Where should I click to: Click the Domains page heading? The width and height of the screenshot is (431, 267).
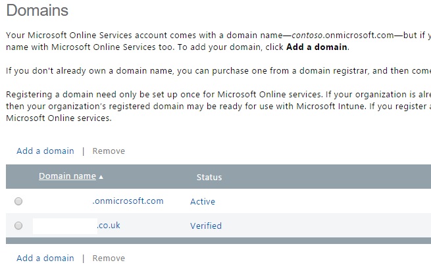37,11
